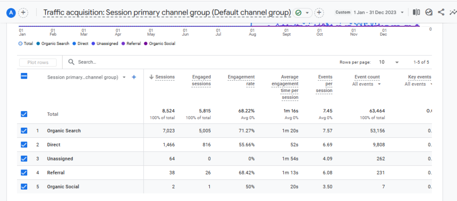Sort by Events per session column
457x201 pixels.
(324, 84)
